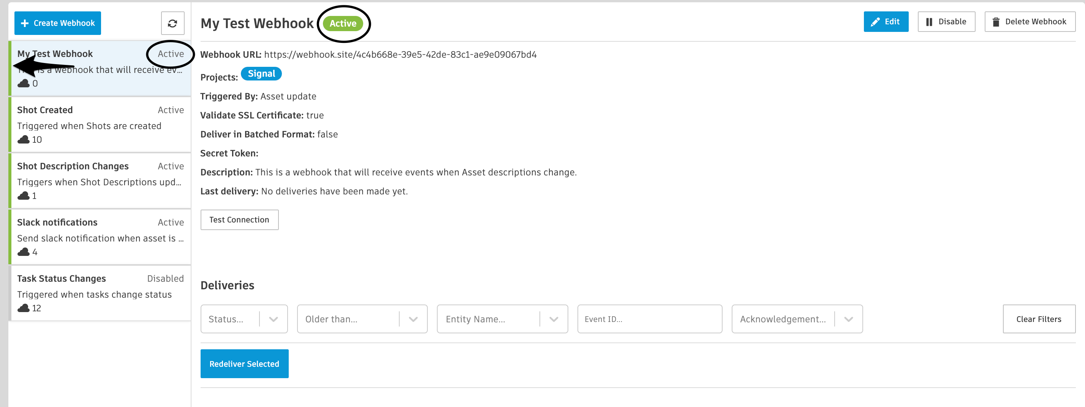The image size is (1085, 407).
Task: Click the Redeliver Selected button
Action: (x=244, y=364)
